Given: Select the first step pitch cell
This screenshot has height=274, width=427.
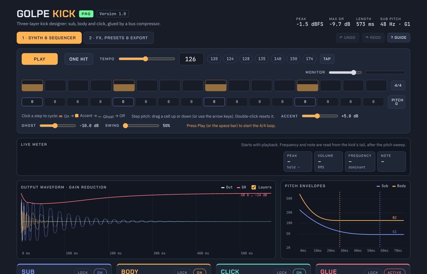Looking at the screenshot, I should [32, 102].
